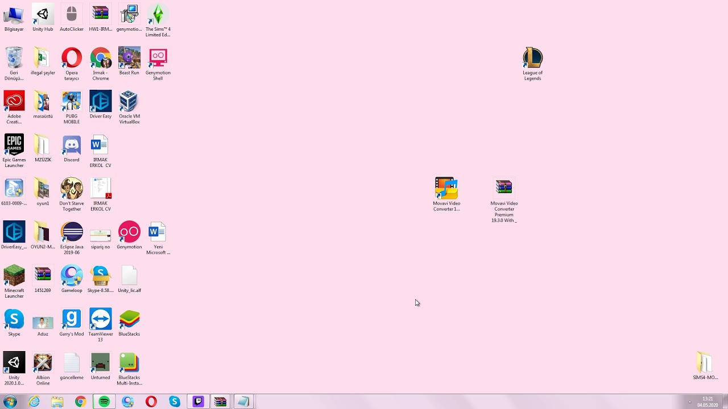Select the Movavi Video Converter 1 application icon
Image resolution: width=728 pixels, height=409 pixels.
click(446, 195)
